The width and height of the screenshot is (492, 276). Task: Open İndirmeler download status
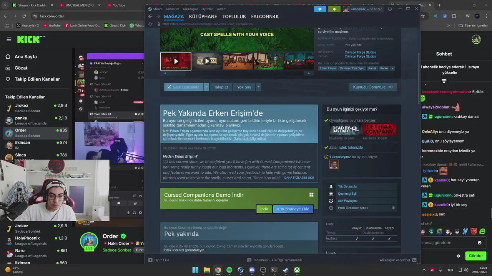274,260
